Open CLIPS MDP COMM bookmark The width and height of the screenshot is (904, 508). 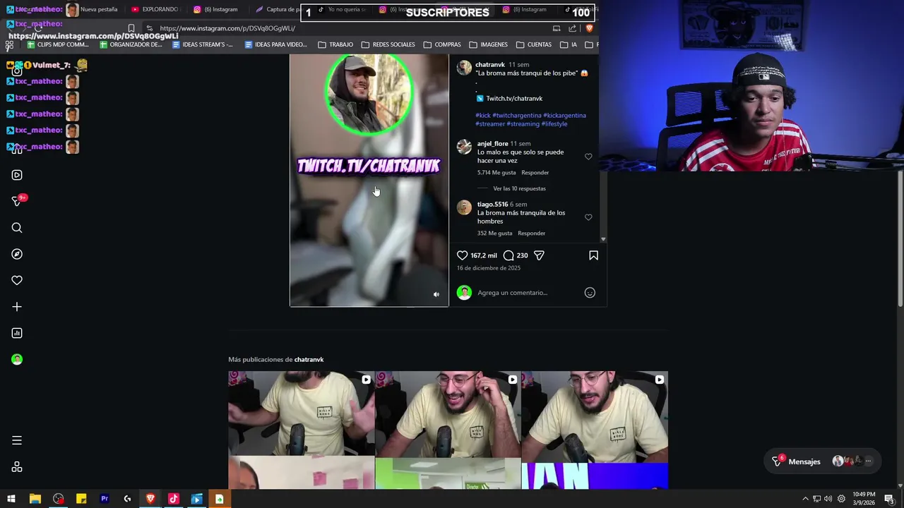tap(56, 44)
